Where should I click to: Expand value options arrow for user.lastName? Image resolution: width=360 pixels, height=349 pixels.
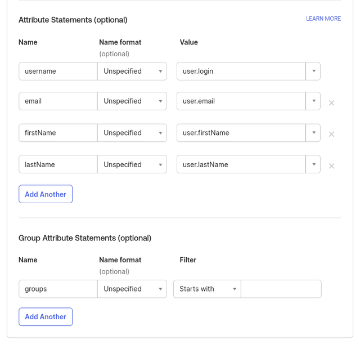pos(313,164)
